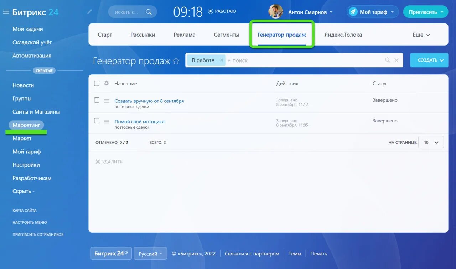
Task: Click the РАБОТАЮ work status indicator
Action: pyautogui.click(x=222, y=11)
